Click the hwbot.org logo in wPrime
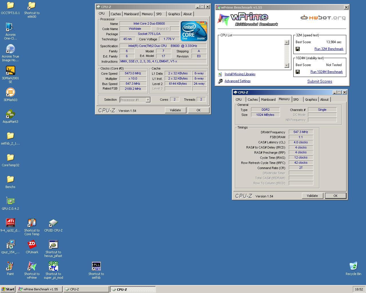This screenshot has height=293, width=366. pos(323,18)
